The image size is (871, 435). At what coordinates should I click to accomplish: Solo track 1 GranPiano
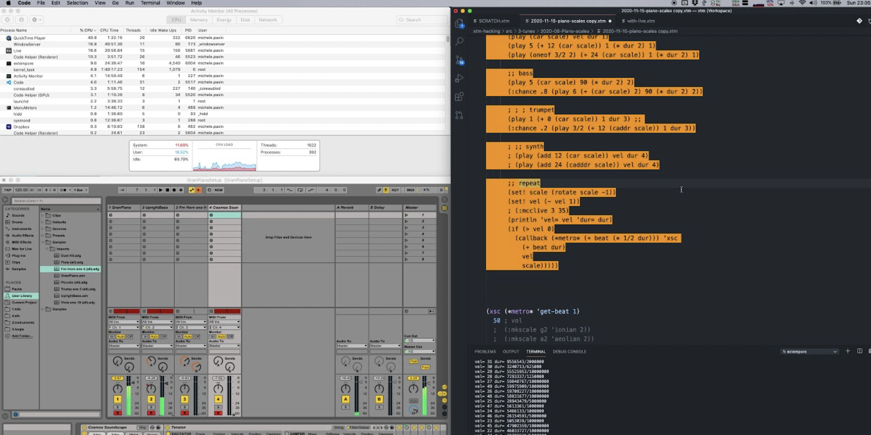(x=118, y=407)
